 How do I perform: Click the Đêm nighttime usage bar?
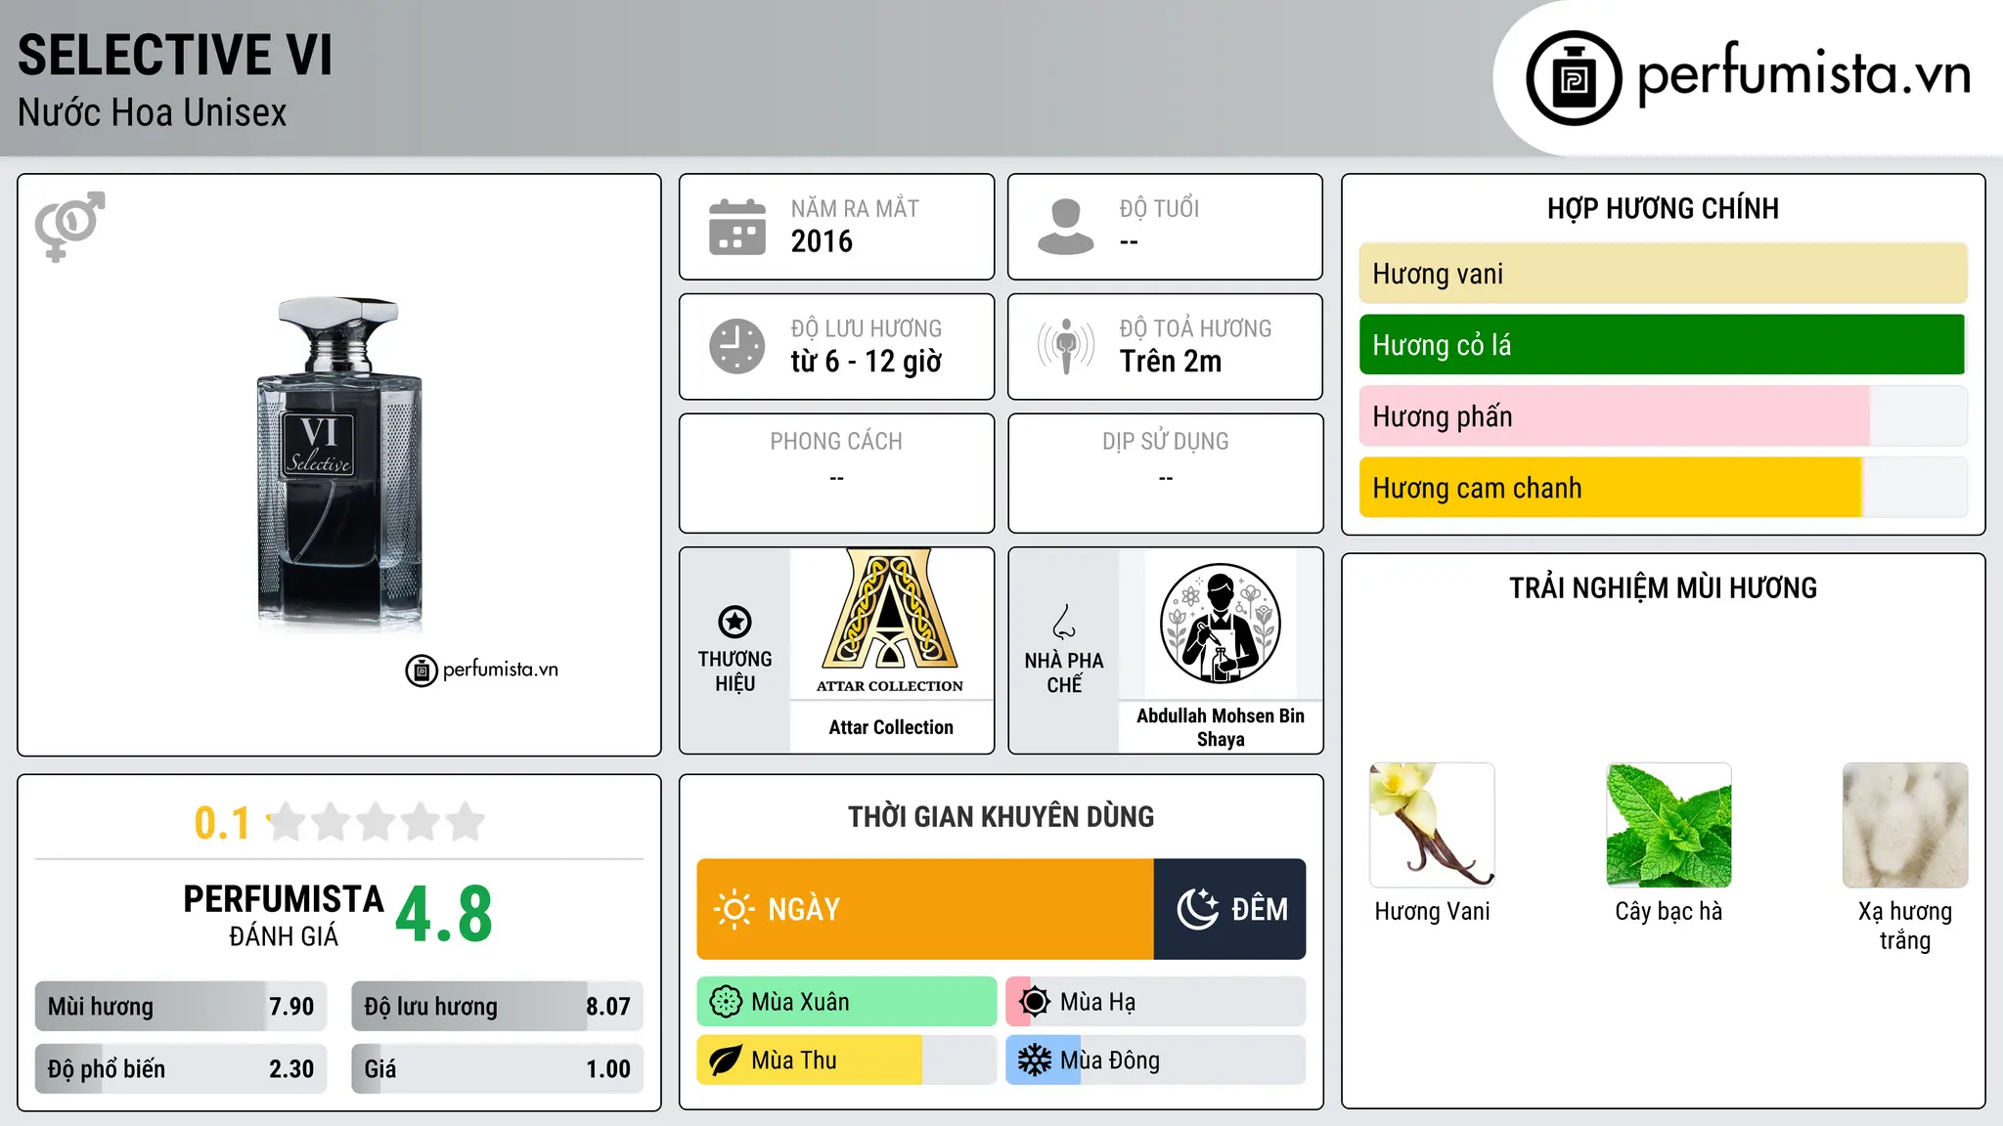point(1230,909)
